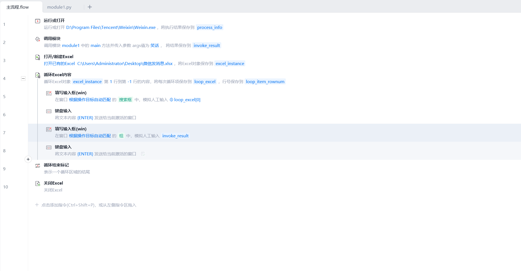This screenshot has width=521, height=271.
Task: Open the module1.py tab
Action: point(59,7)
